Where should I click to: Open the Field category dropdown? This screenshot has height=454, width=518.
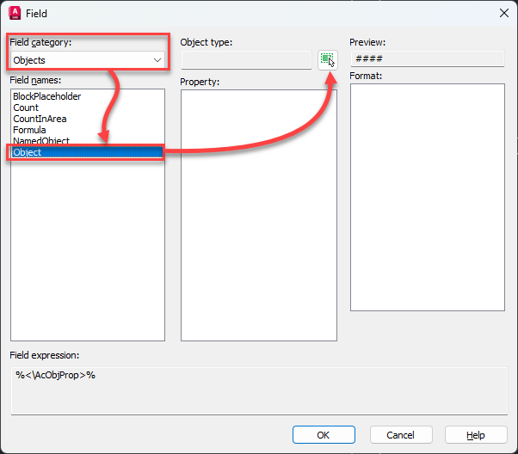[88, 60]
